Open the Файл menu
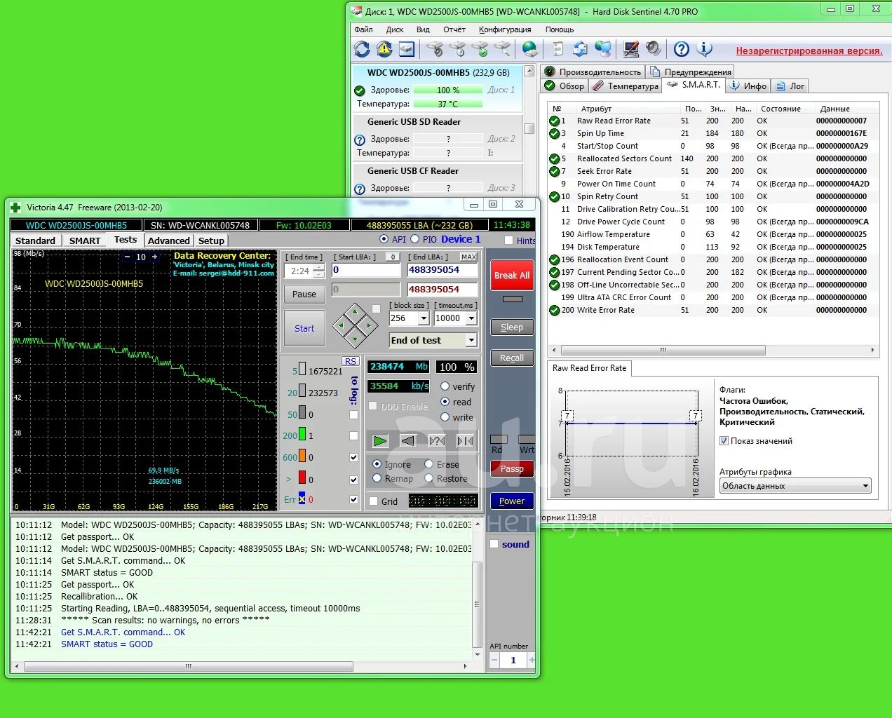 [x=363, y=29]
